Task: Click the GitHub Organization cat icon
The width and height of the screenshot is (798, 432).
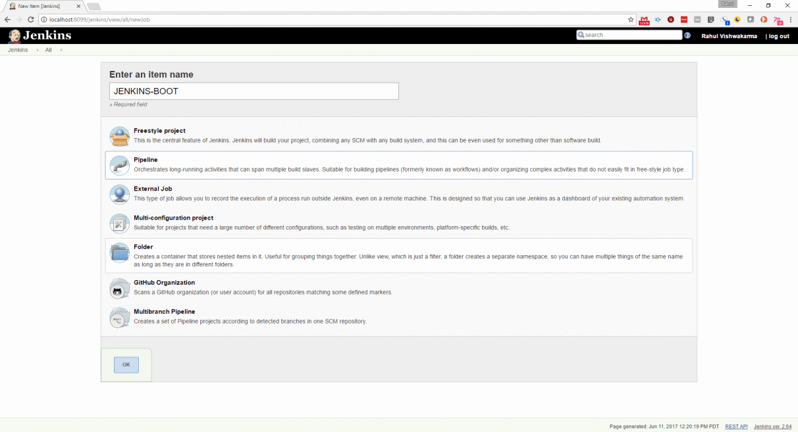Action: (x=119, y=288)
